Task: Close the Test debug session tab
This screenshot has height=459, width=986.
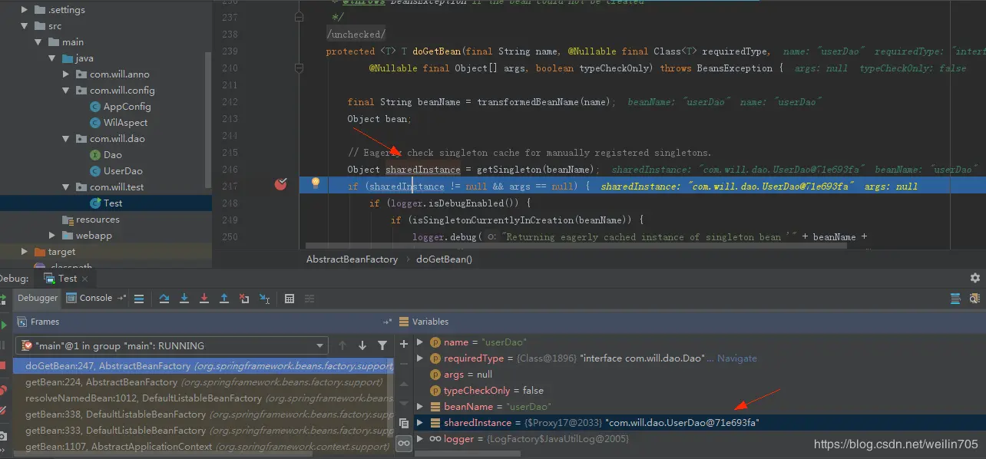Action: 85,279
